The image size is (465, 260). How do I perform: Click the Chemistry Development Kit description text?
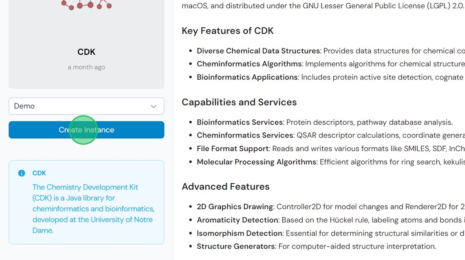tap(93, 208)
